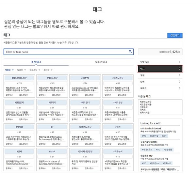Switch to the 추천 태그 tab
This screenshot has width=196, height=174.
(x=36, y=62)
